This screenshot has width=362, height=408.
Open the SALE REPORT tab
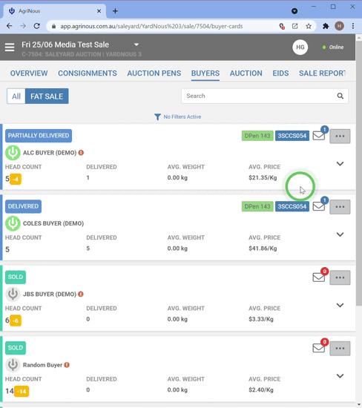click(x=322, y=73)
